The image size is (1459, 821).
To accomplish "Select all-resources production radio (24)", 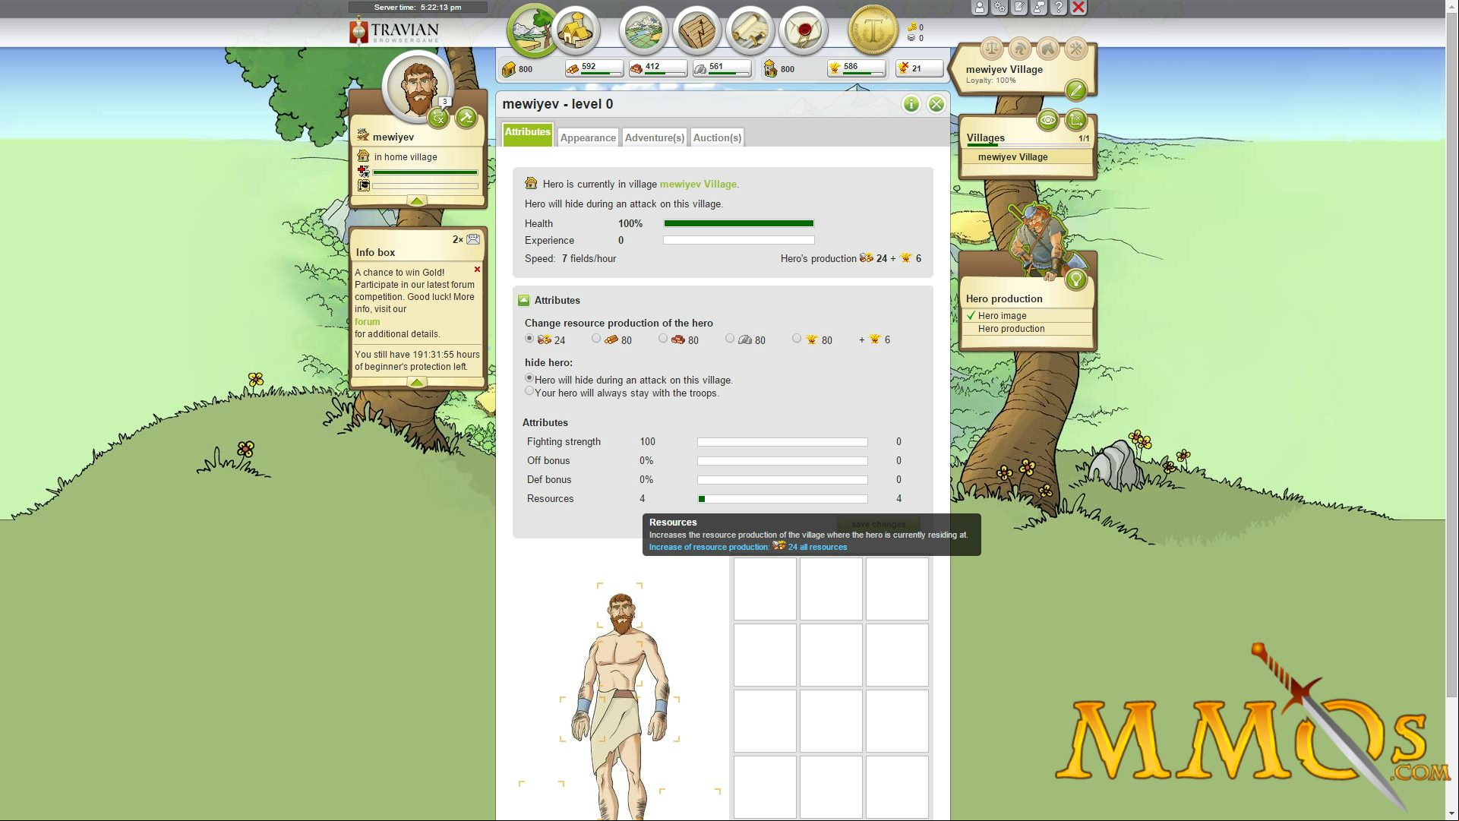I will click(529, 339).
